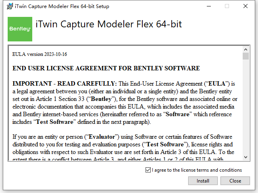Click the "IMPORTANT - READ CAREFULLY:" text
Image resolution: width=258 pixels, height=193 pixels.
[x=64, y=84]
